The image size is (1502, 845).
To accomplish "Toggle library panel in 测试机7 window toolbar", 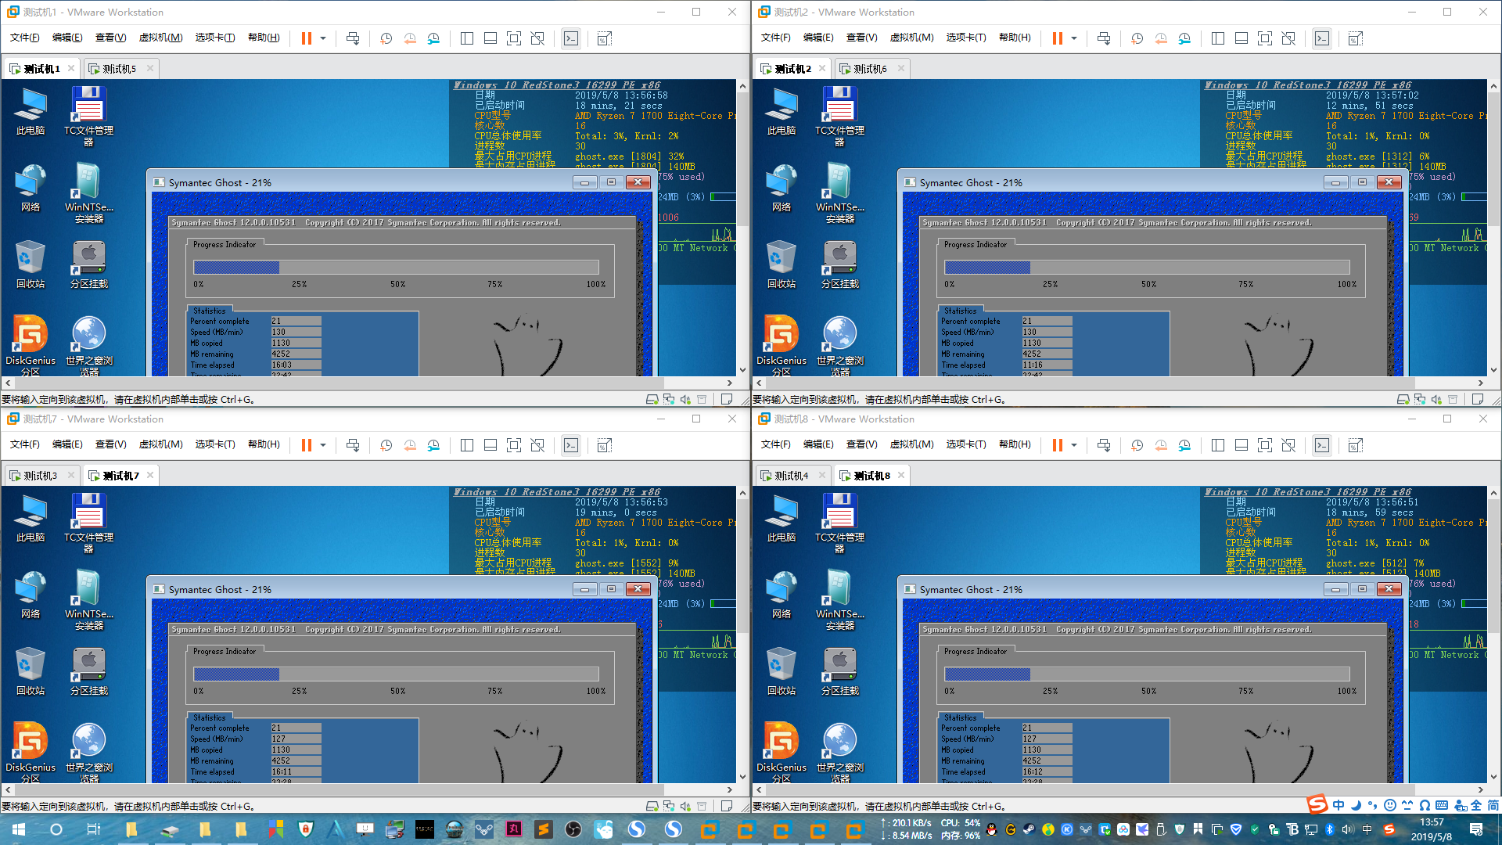I will (x=467, y=445).
